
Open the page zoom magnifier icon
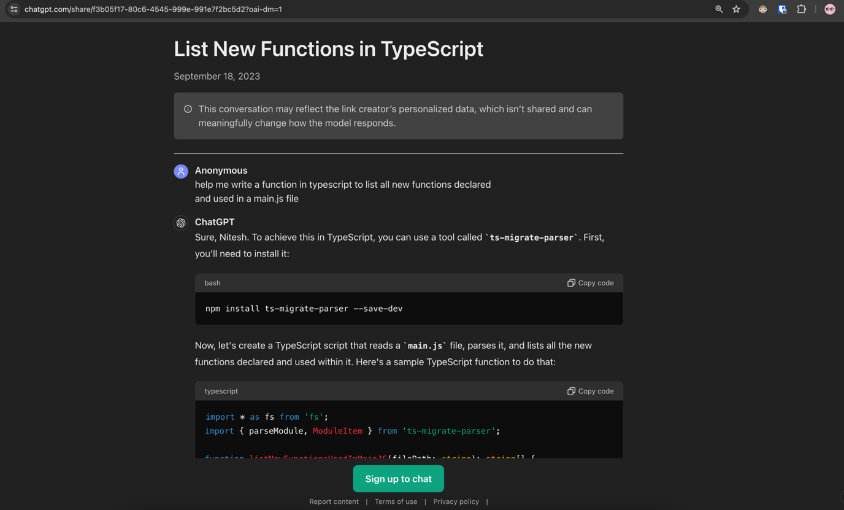click(x=718, y=9)
